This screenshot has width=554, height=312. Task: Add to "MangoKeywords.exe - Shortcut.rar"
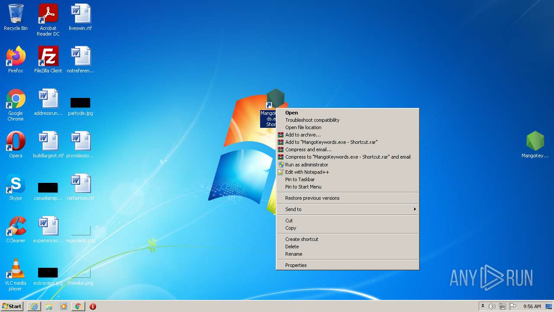(348, 142)
